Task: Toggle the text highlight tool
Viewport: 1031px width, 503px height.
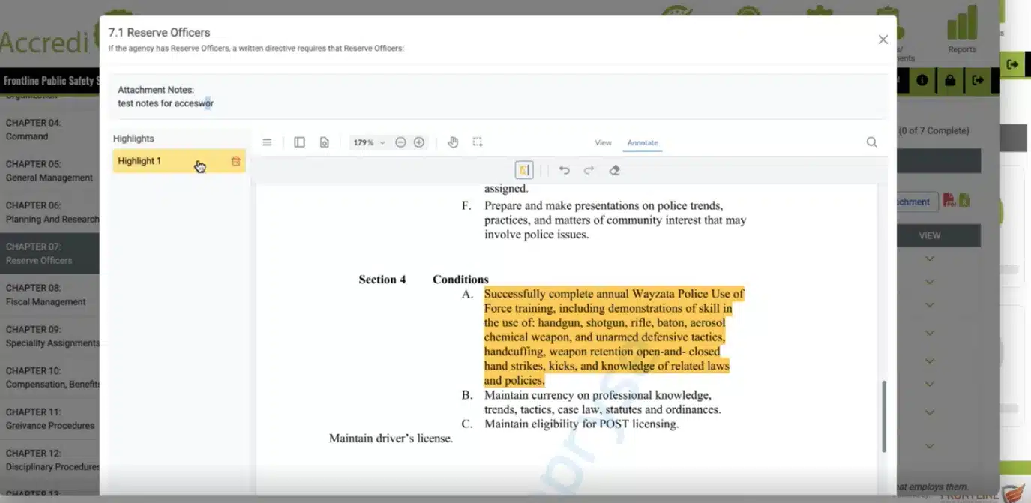Action: [524, 170]
